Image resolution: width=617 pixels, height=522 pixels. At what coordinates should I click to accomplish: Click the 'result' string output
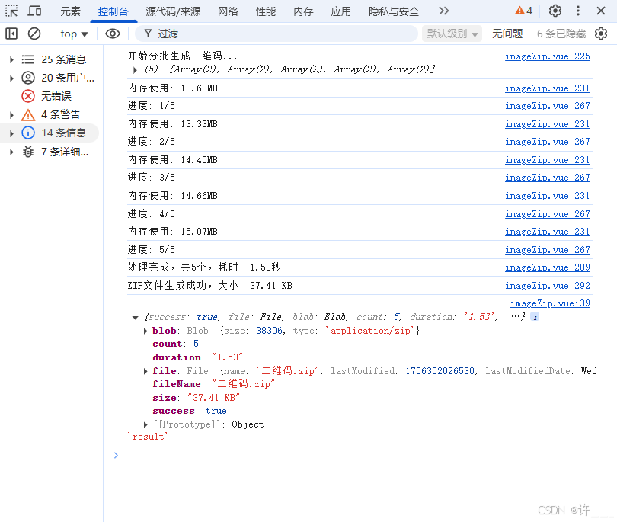point(148,437)
